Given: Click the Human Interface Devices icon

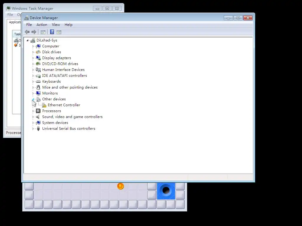Looking at the screenshot, I should 38,69.
